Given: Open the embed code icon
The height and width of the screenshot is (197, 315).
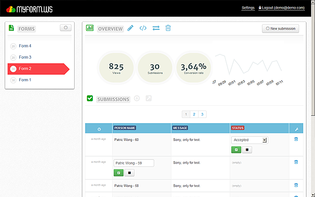Looking at the screenshot, I should pos(143,28).
